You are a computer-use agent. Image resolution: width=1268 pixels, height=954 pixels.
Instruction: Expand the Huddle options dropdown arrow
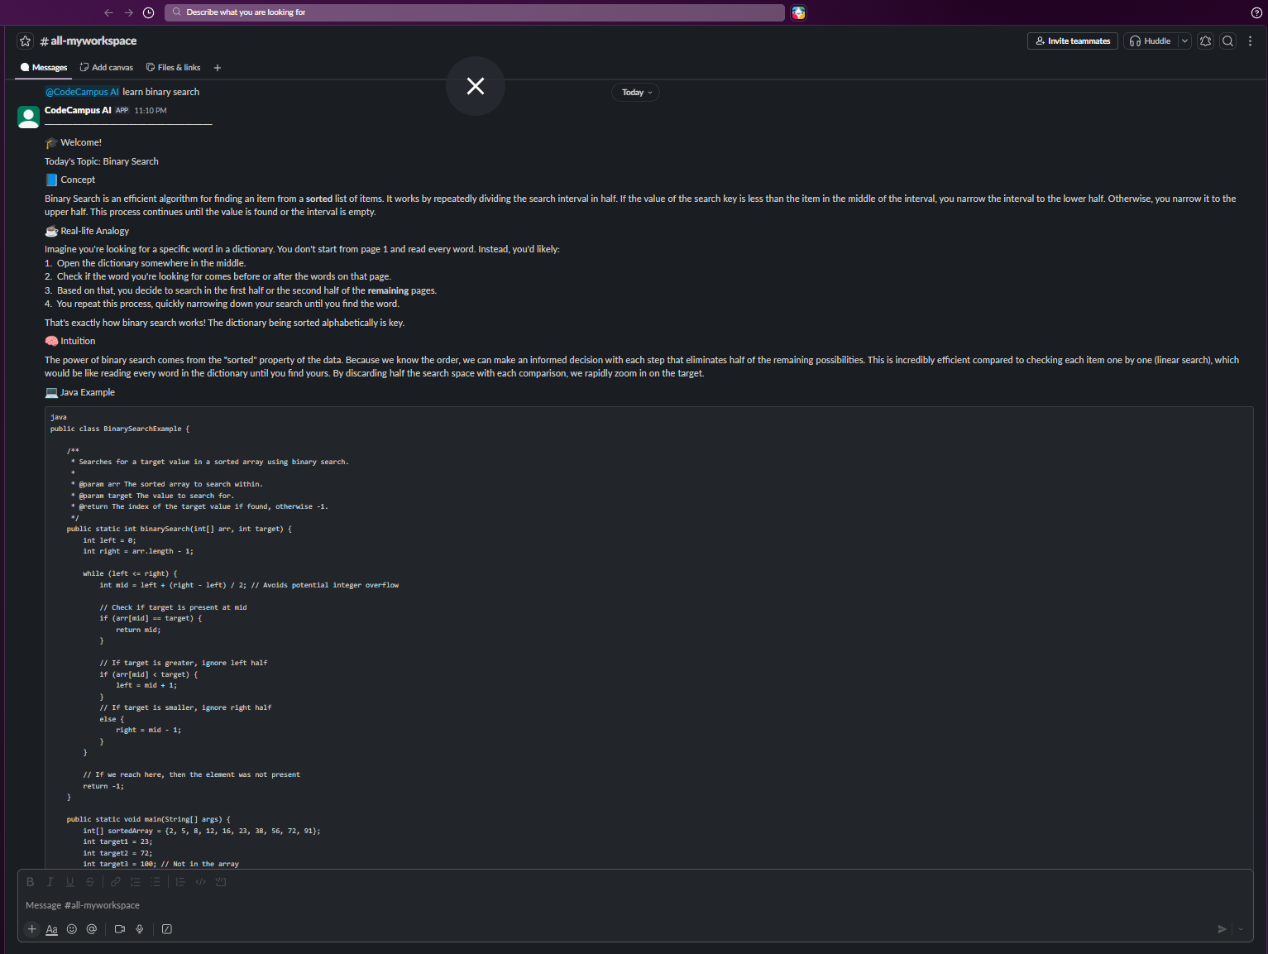click(1184, 41)
